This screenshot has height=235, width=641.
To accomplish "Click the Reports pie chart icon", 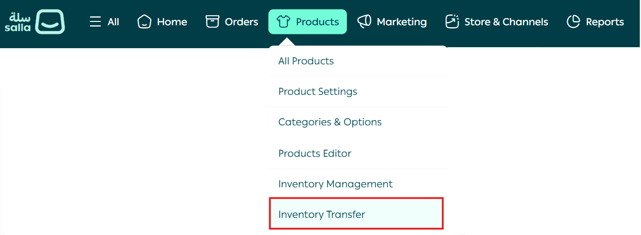I will point(573,22).
